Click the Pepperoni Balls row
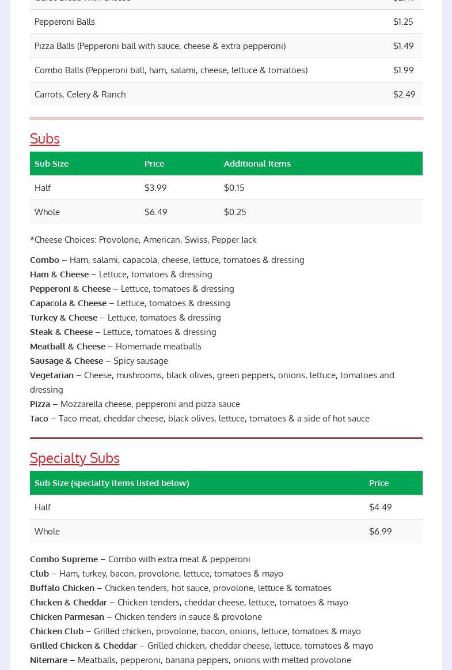 (x=64, y=22)
